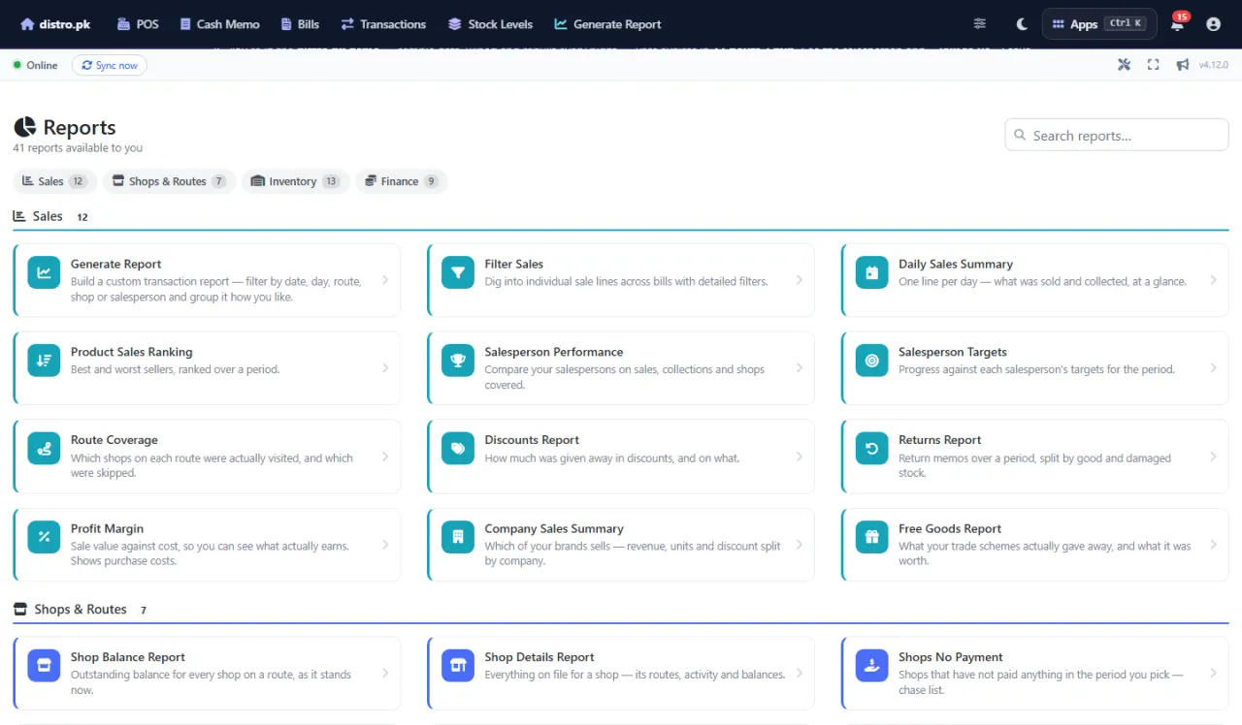Open Discounts Report card chevron
The width and height of the screenshot is (1242, 725).
click(800, 457)
